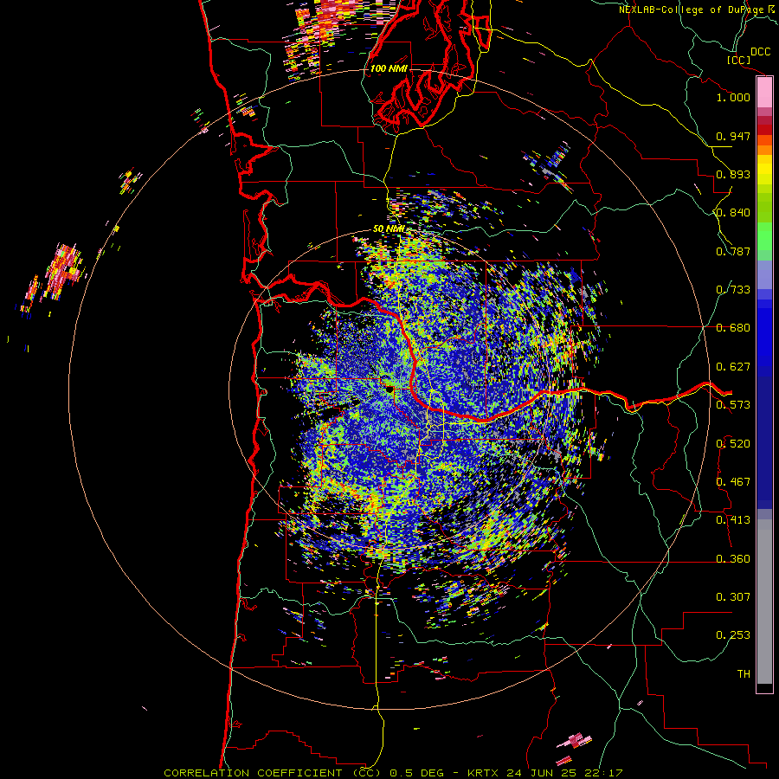Click the 0.253 legend value
This screenshot has height=779, width=779.
[733, 635]
